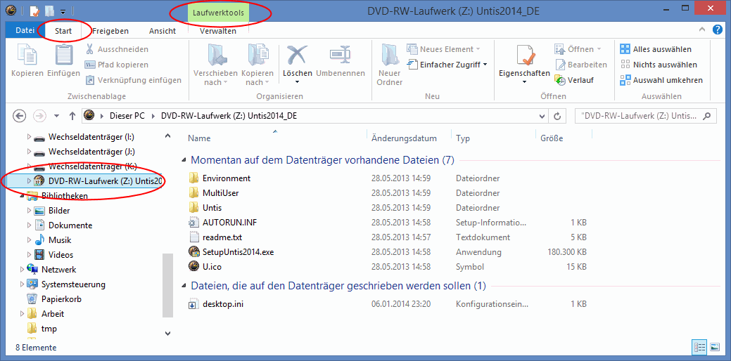Open the Ansicht ribbon tab
This screenshot has height=361, width=731.
(x=163, y=31)
